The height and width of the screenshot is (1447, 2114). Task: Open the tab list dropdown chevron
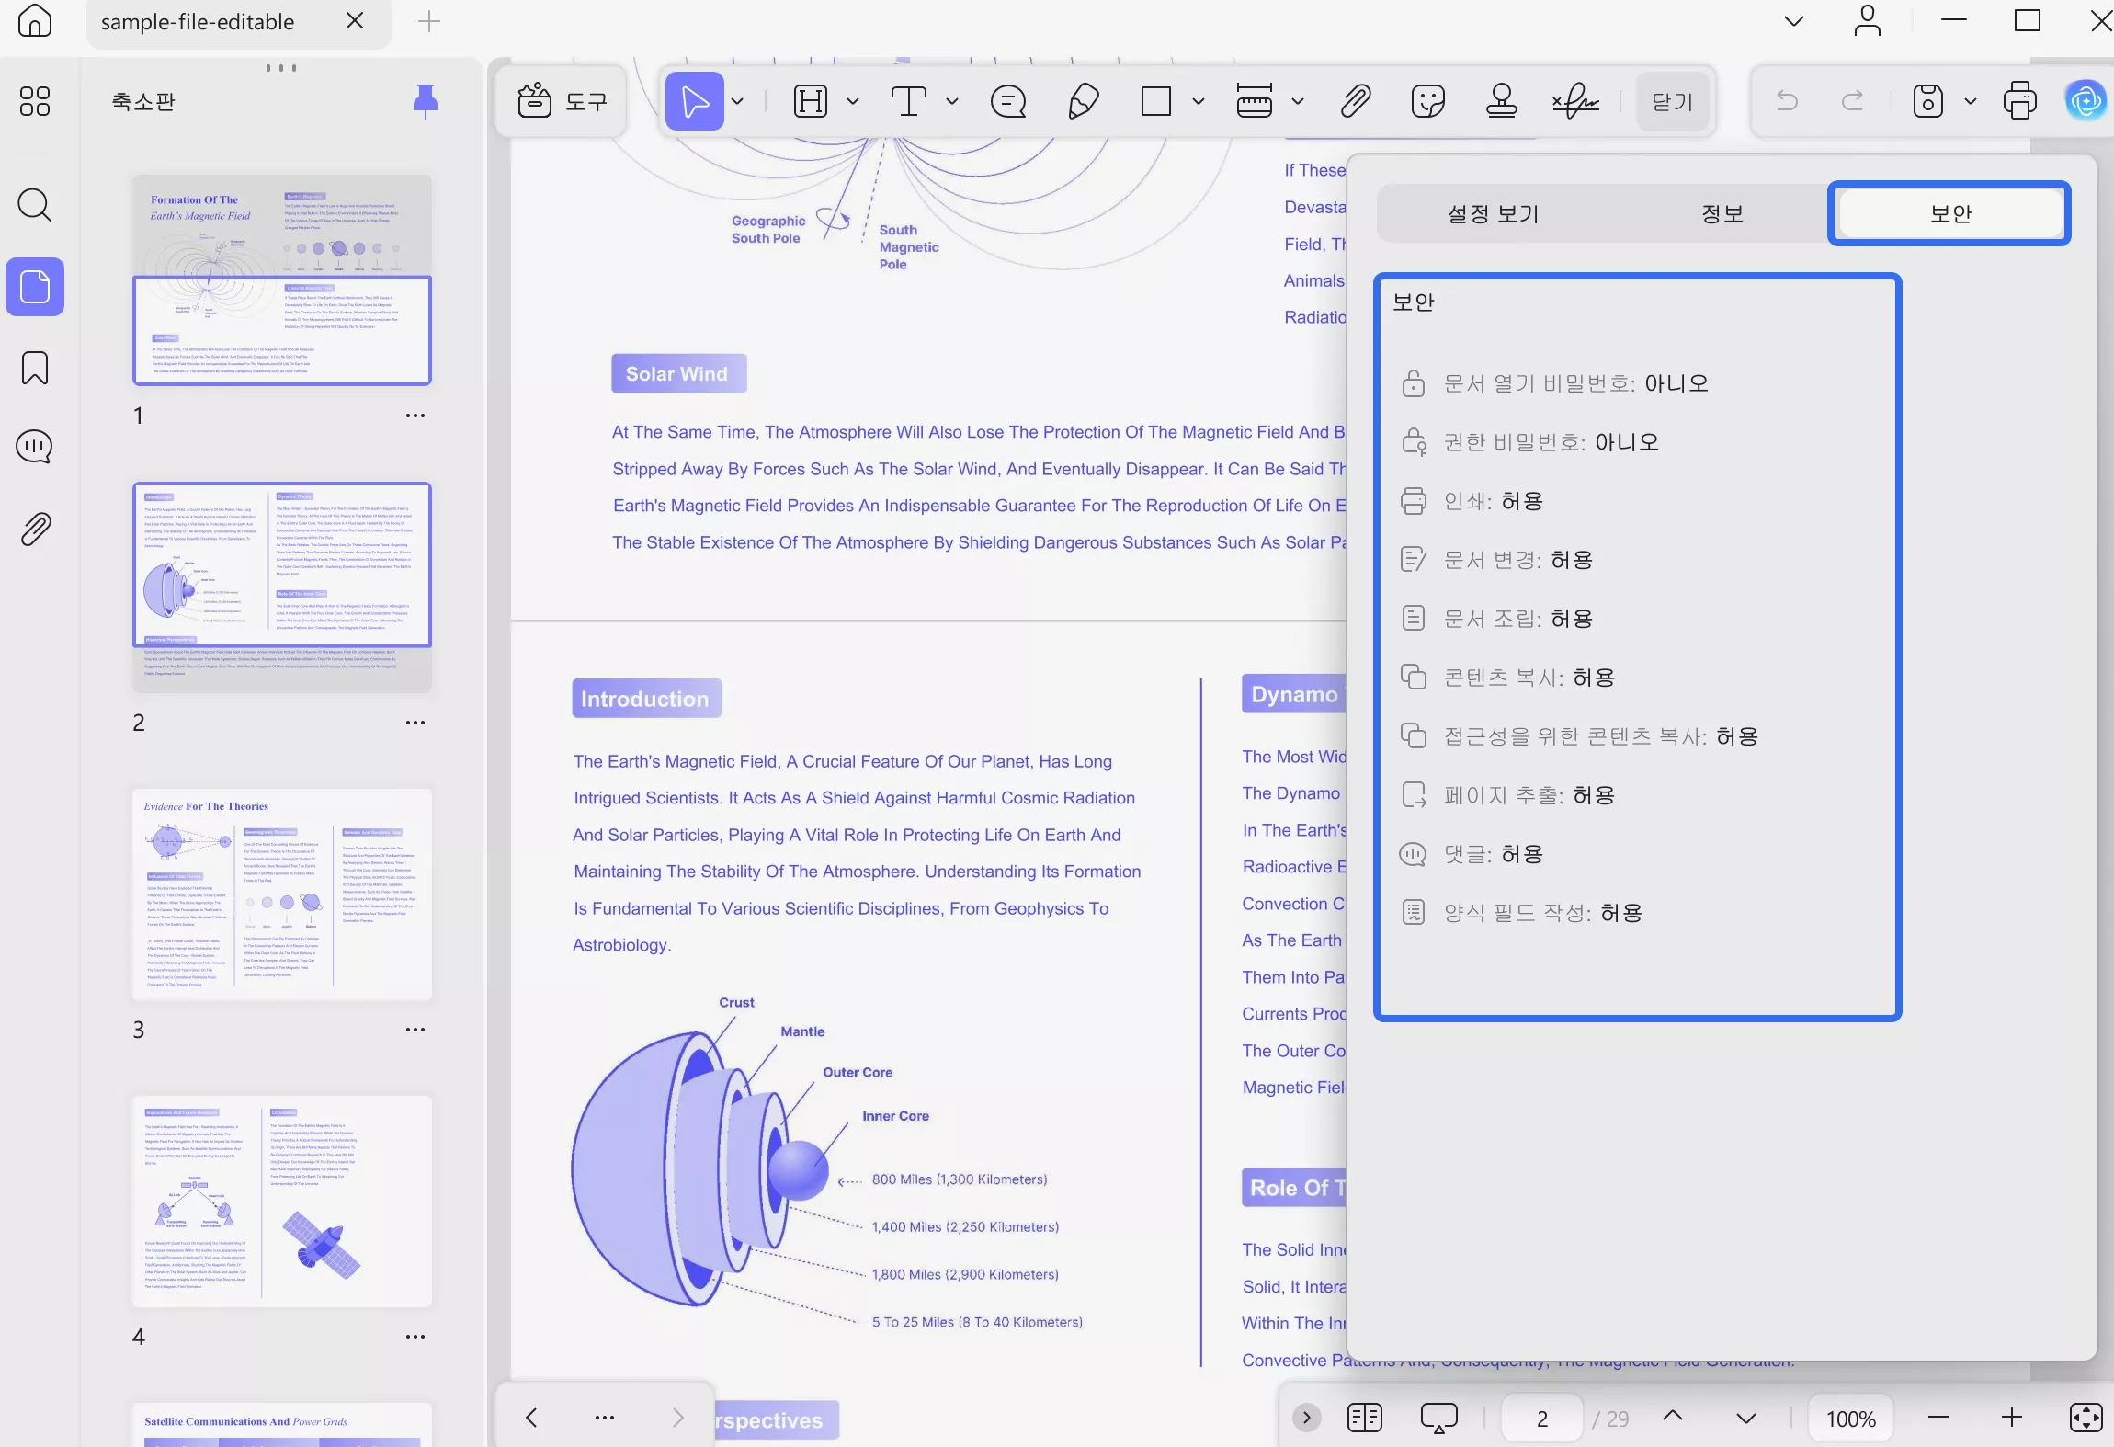pos(1793,21)
